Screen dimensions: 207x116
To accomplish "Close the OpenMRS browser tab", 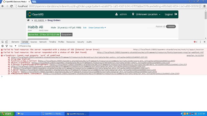I will pos(29,2).
